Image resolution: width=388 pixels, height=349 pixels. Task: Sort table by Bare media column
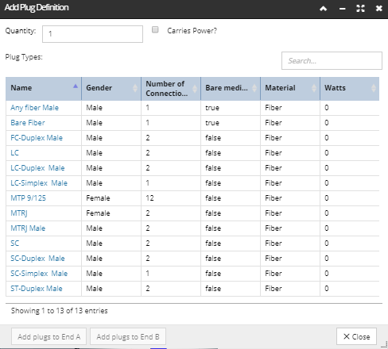(254, 88)
